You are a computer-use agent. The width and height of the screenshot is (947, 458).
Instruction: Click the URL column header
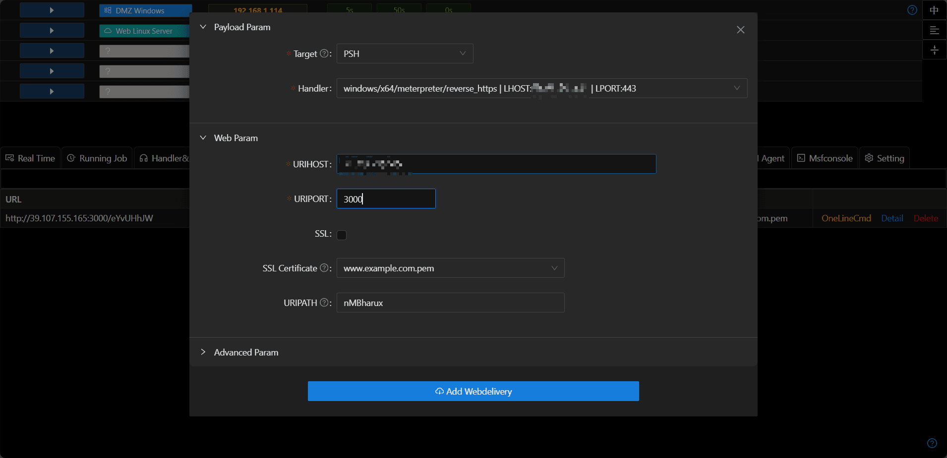[13, 199]
